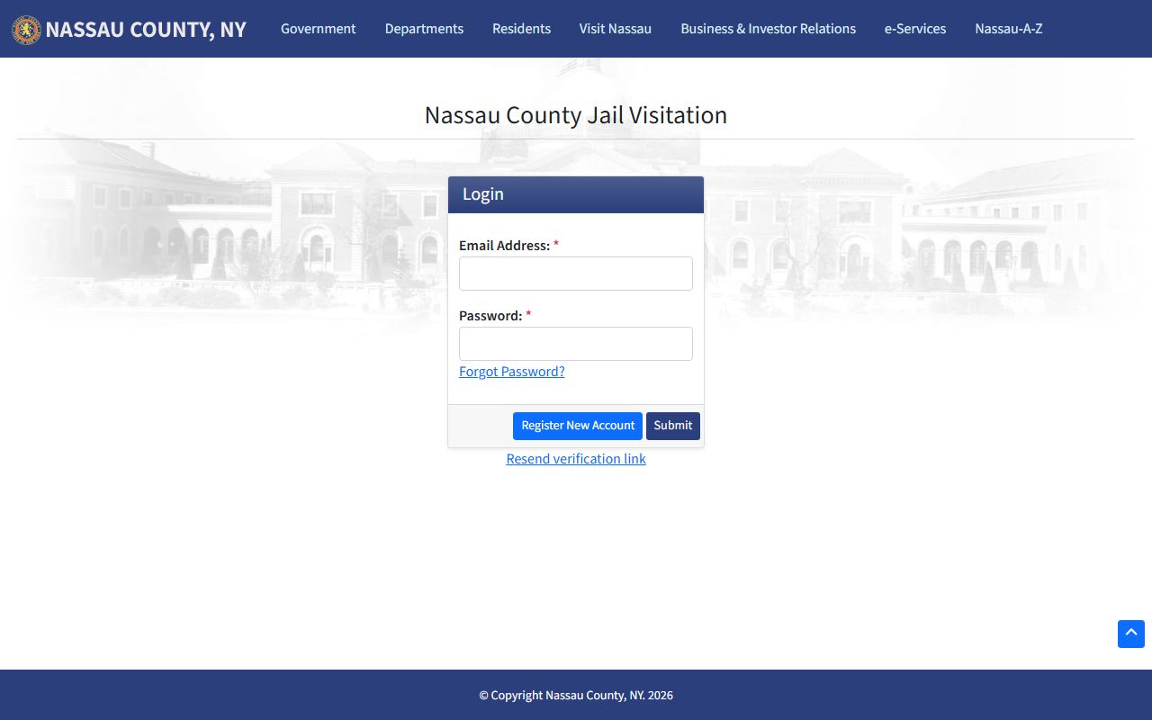The height and width of the screenshot is (720, 1152).
Task: Submit the login form
Action: coord(673,426)
